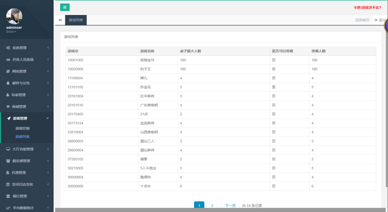The width and height of the screenshot is (388, 212).
Task: Click the 平台数据统计 chart icon
Action: point(8,208)
